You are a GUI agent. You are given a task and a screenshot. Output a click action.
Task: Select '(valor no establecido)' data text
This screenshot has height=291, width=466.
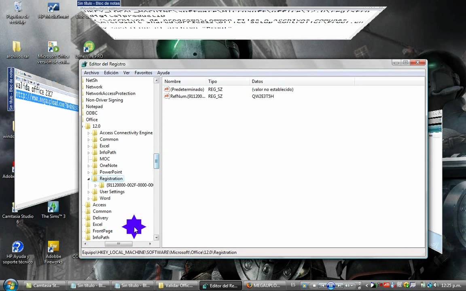point(273,89)
